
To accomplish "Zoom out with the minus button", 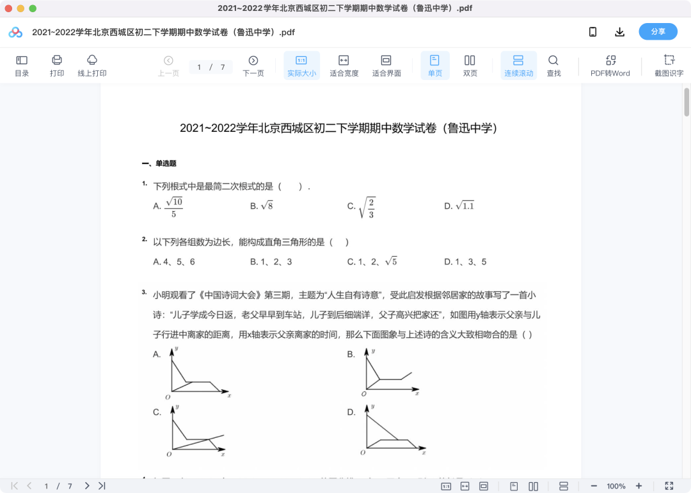I will coord(594,486).
